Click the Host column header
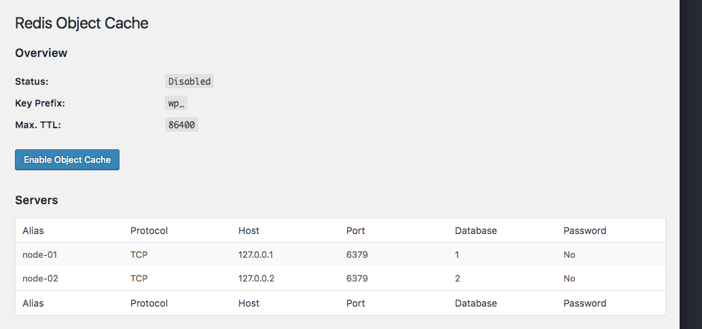The height and width of the screenshot is (329, 702). click(248, 231)
